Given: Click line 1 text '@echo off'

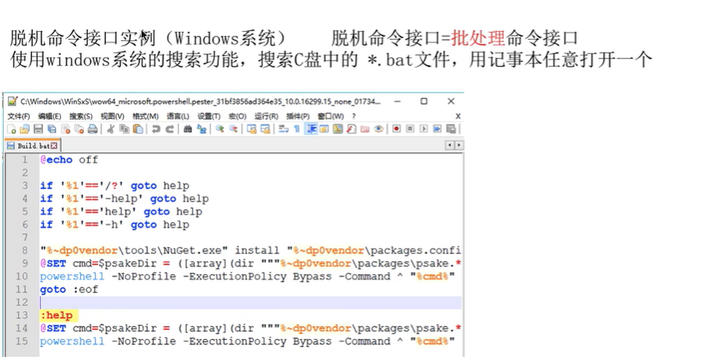Looking at the screenshot, I should pyautogui.click(x=69, y=159).
